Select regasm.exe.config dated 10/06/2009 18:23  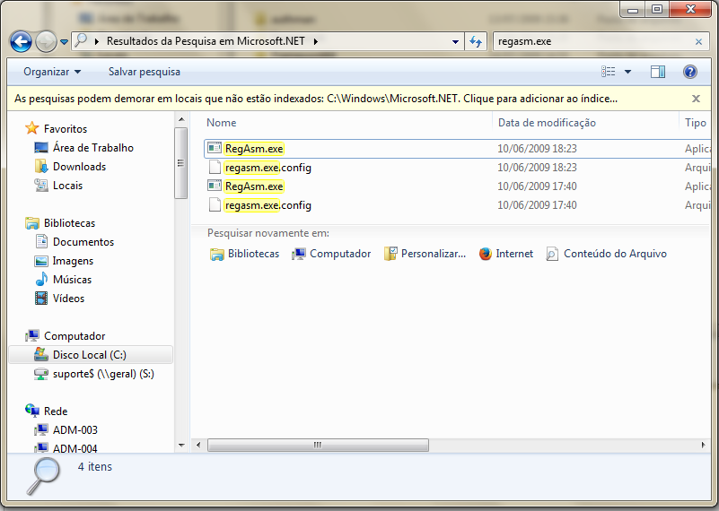(x=458, y=168)
